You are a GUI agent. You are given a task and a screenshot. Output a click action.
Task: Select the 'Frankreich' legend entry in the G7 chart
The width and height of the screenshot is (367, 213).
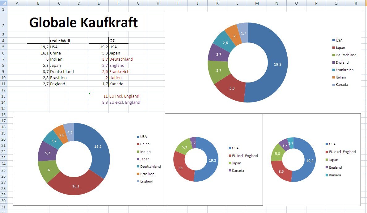[345, 70]
